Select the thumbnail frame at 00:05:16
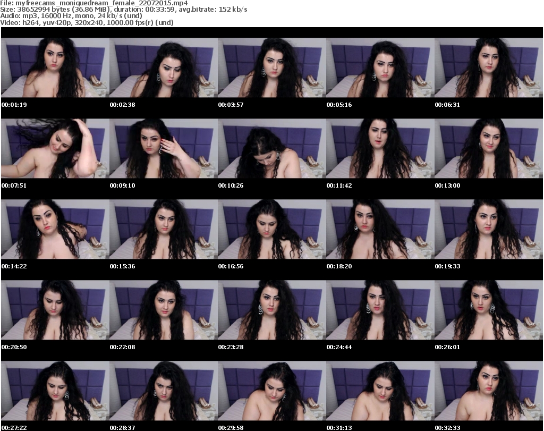This screenshot has height=431, width=544. [380, 67]
